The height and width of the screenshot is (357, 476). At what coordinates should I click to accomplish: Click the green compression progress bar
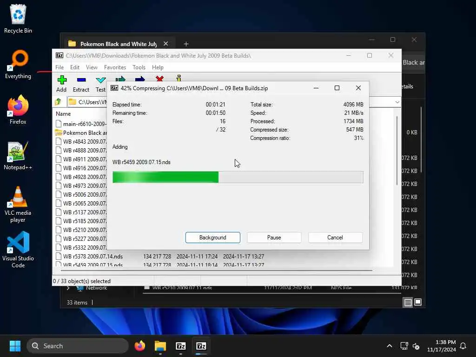tap(238, 177)
